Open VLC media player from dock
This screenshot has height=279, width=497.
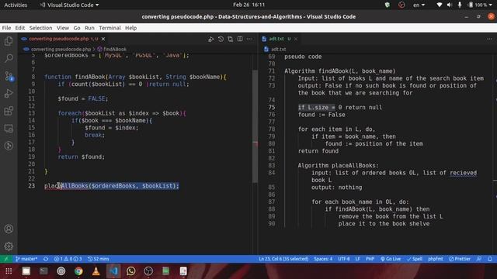click(x=96, y=271)
